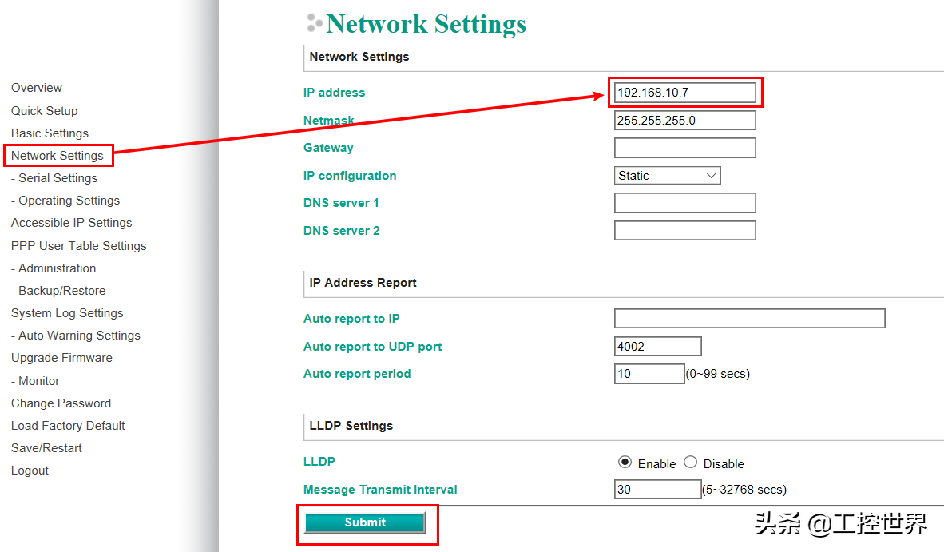
Task: Open the Save/Restart page
Action: [x=46, y=448]
